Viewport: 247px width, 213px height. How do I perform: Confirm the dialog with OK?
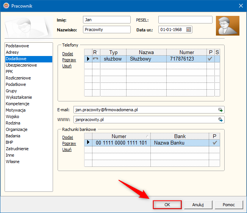tap(167, 205)
